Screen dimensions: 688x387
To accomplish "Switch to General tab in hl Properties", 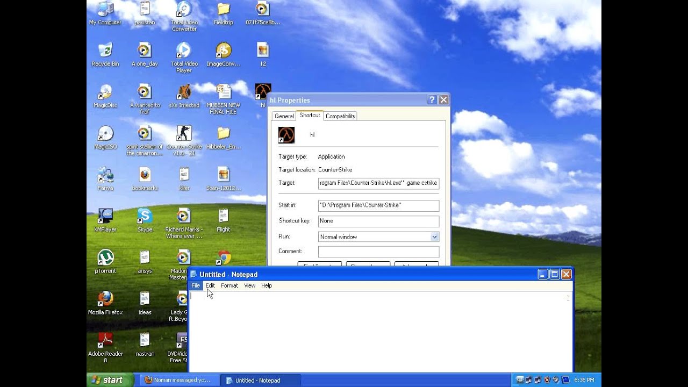I will [x=284, y=116].
